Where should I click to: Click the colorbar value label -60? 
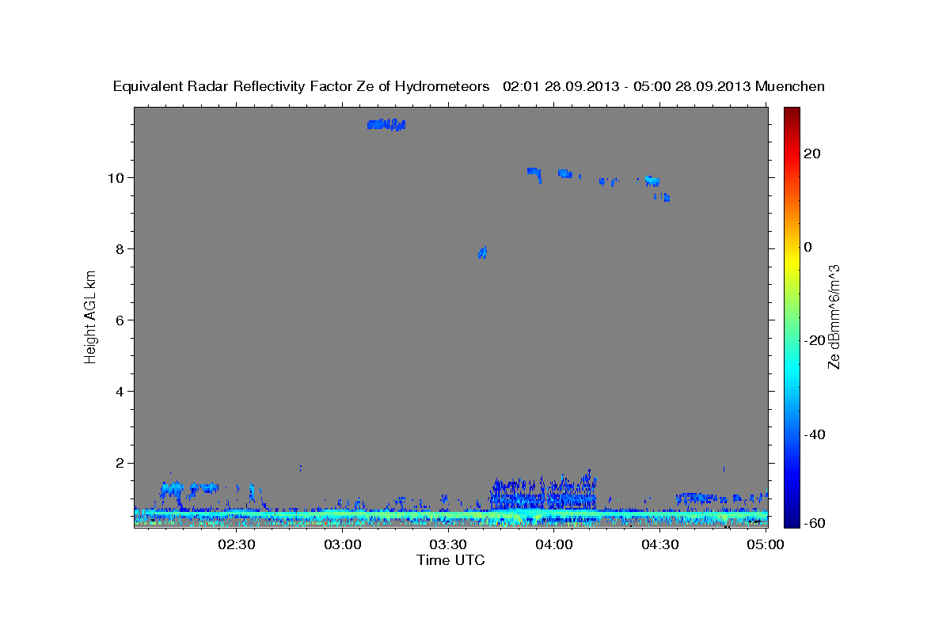pyautogui.click(x=815, y=523)
